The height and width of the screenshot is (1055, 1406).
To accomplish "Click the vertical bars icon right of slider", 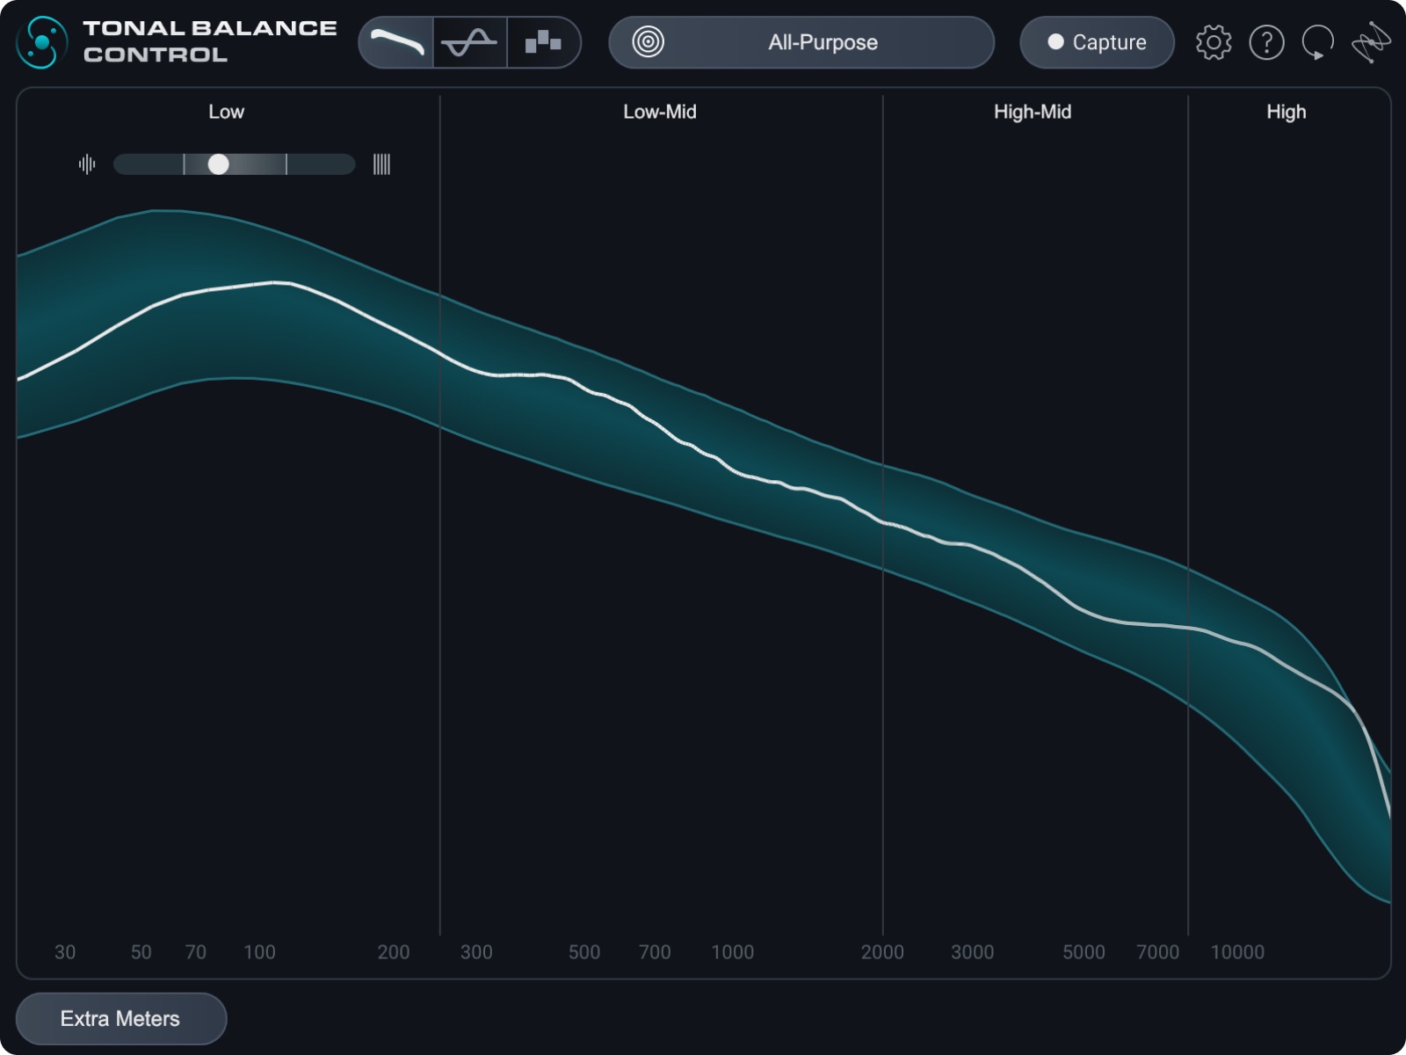I will [x=381, y=164].
